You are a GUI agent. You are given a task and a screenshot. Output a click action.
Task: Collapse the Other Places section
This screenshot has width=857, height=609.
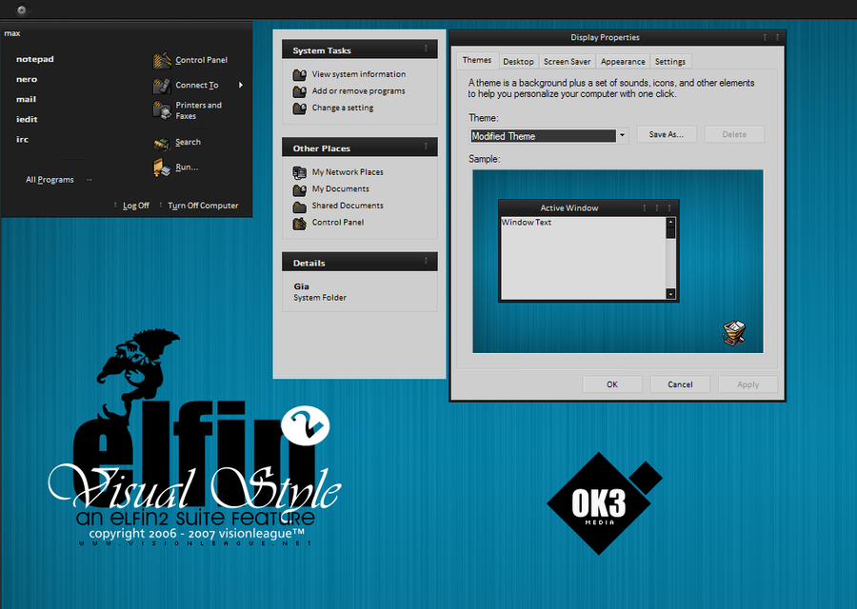point(427,147)
